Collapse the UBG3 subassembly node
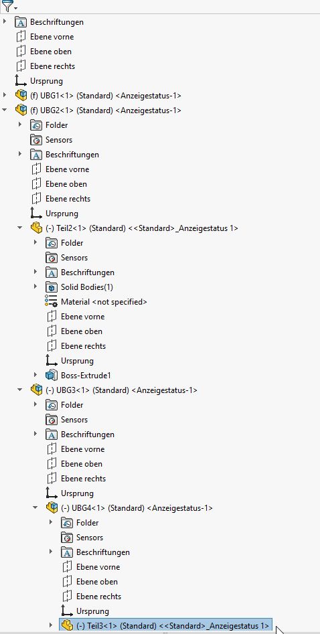Image resolution: width=320 pixels, height=634 pixels. [20, 390]
